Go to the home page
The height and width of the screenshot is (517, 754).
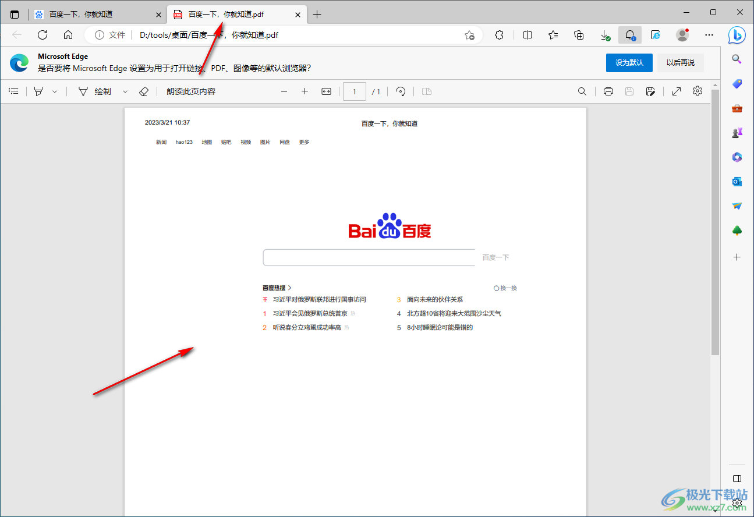click(x=68, y=35)
